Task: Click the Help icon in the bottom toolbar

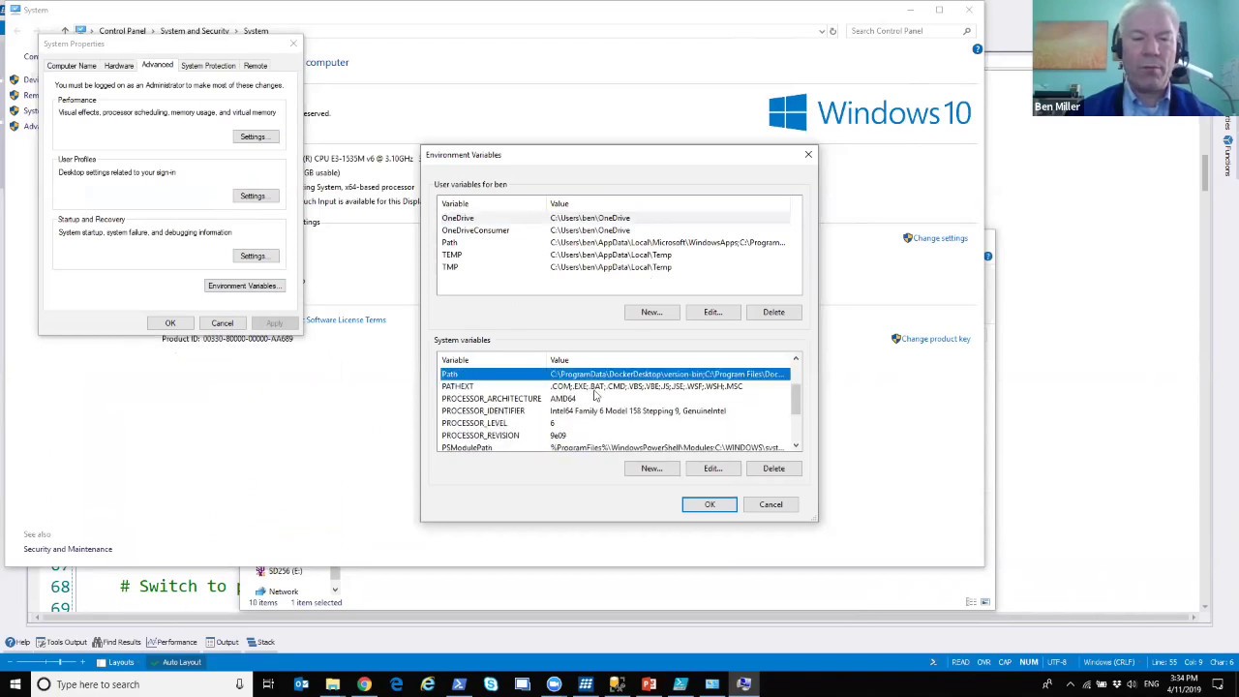Action: click(16, 642)
